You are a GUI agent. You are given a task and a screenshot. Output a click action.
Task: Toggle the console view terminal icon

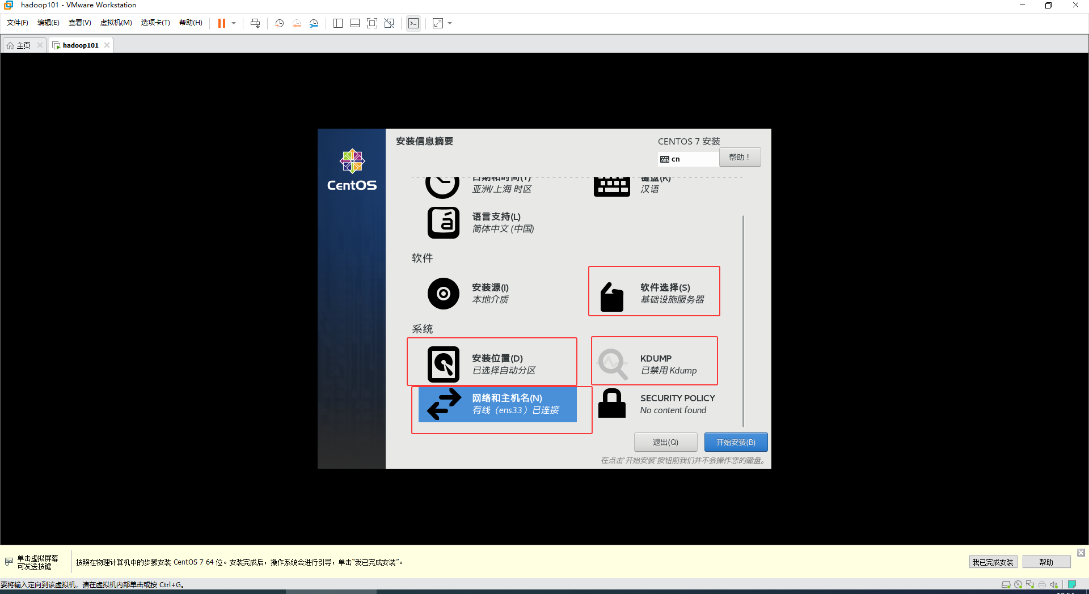tap(413, 23)
